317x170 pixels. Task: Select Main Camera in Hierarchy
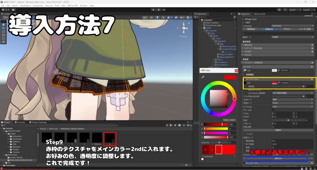pyautogui.click(x=212, y=23)
